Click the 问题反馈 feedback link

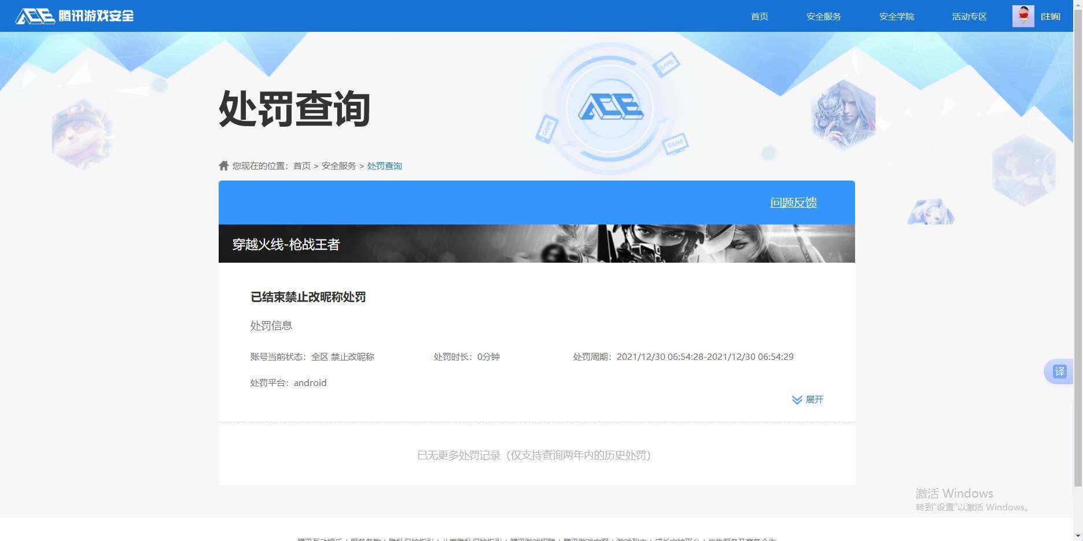coord(793,203)
